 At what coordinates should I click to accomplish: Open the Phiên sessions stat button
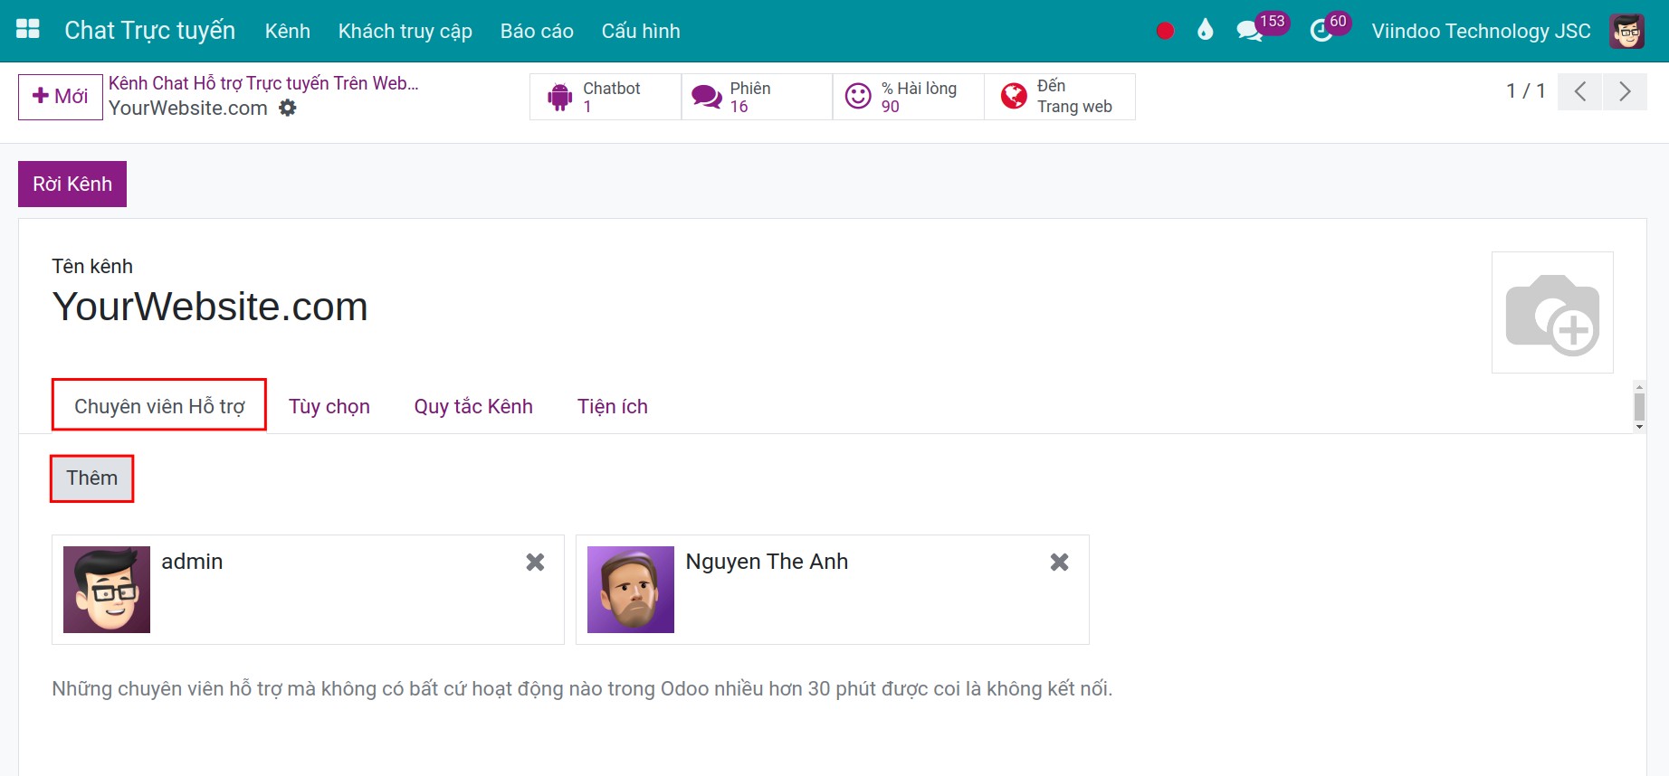[x=757, y=97]
